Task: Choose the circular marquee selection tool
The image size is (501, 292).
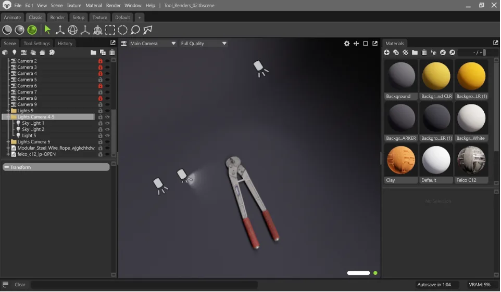Action: click(x=123, y=30)
